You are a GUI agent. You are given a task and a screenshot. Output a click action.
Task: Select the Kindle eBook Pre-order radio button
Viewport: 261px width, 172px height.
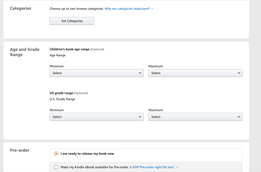click(56, 167)
